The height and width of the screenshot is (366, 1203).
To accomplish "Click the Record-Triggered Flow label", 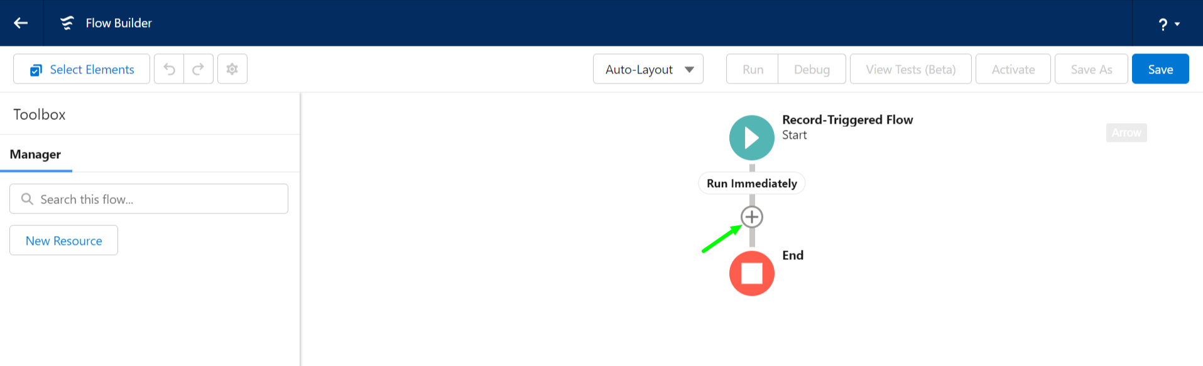I will (847, 120).
